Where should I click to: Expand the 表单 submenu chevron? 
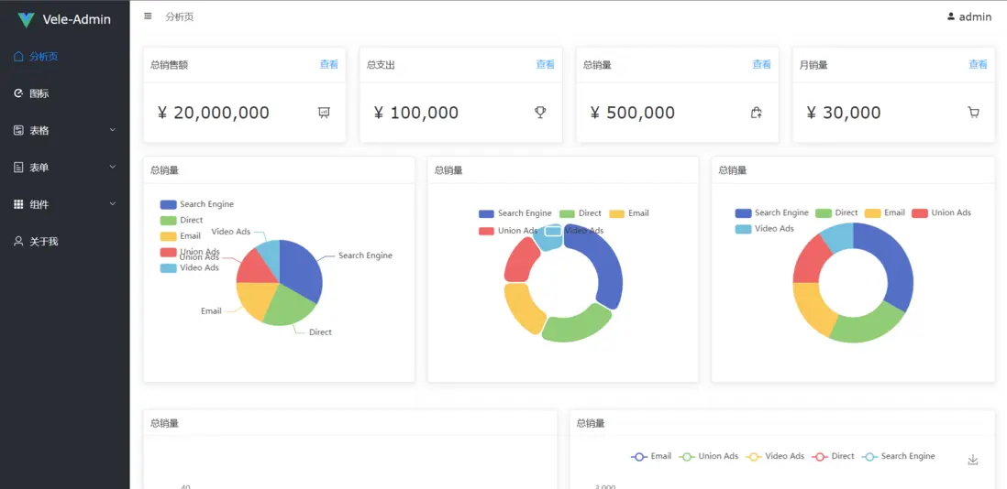(113, 168)
